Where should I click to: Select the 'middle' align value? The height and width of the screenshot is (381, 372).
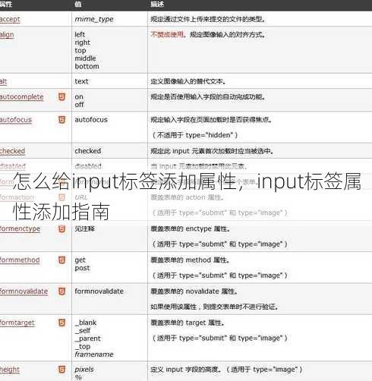(x=85, y=58)
